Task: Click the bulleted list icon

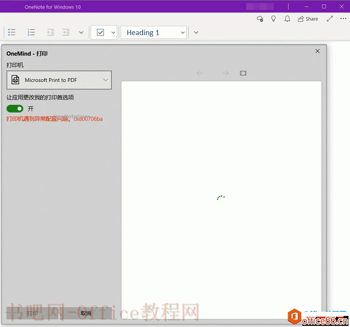Action: click(x=12, y=32)
